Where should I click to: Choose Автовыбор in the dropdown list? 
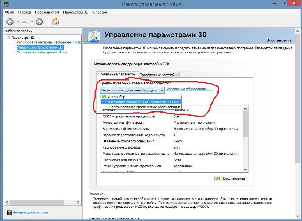141,97
